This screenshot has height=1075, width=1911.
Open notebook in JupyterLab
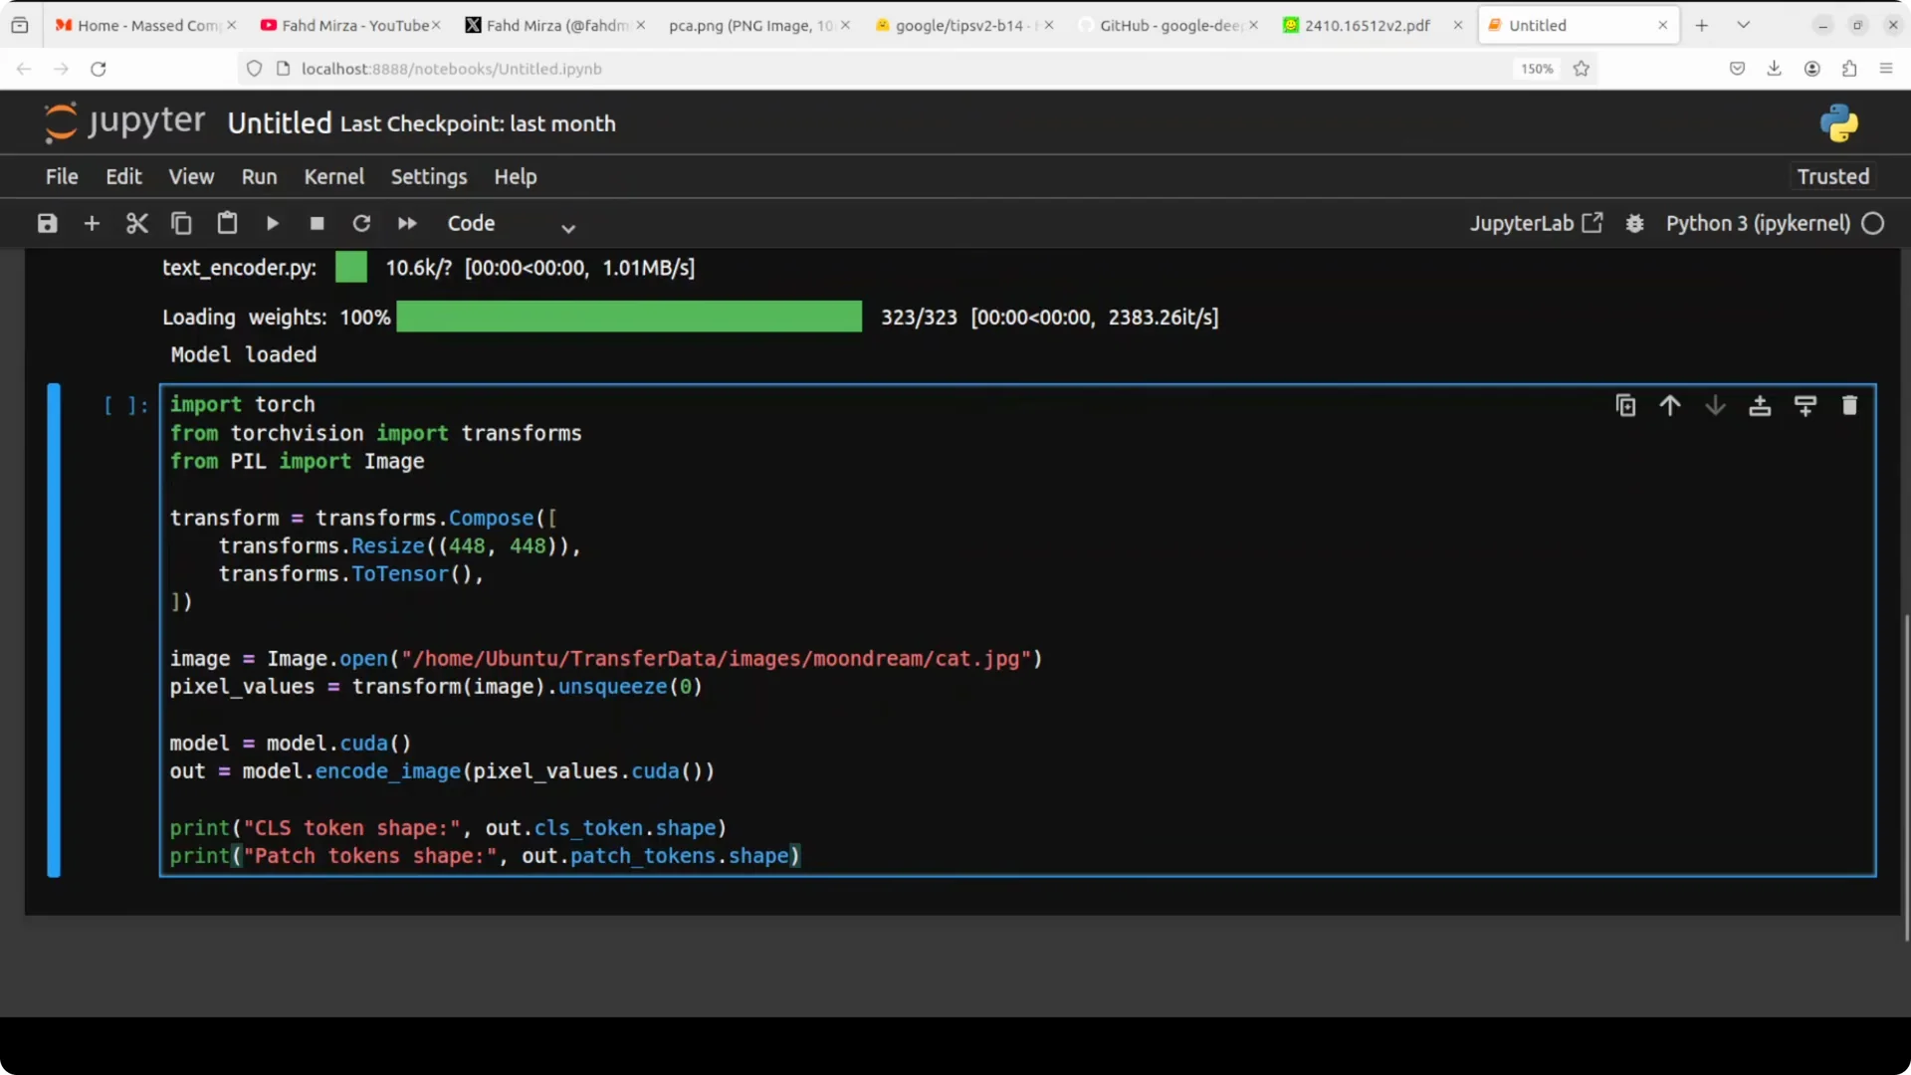[x=1536, y=223]
